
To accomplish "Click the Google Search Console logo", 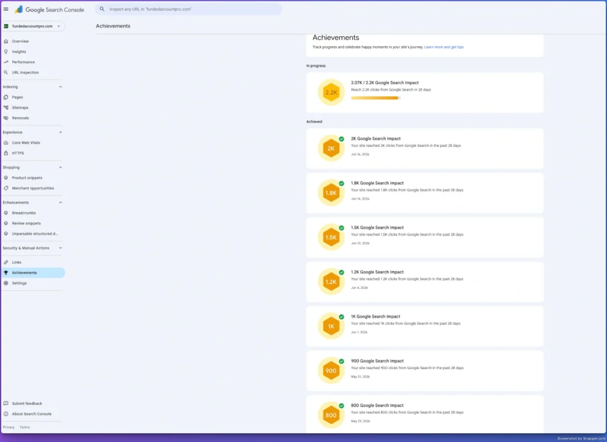I will tap(49, 9).
